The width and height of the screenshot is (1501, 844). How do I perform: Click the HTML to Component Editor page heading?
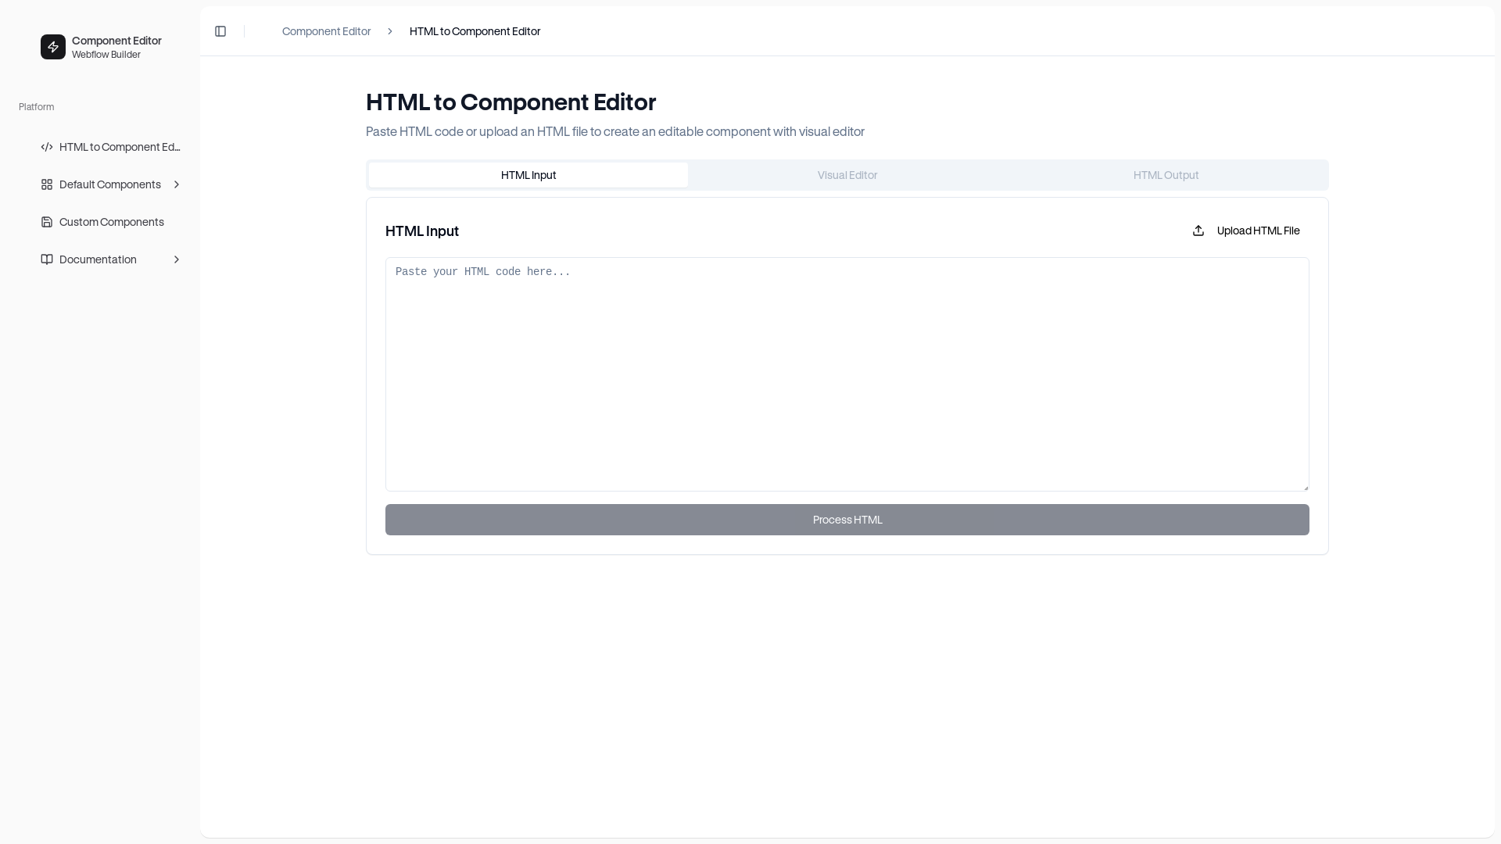pos(510,102)
